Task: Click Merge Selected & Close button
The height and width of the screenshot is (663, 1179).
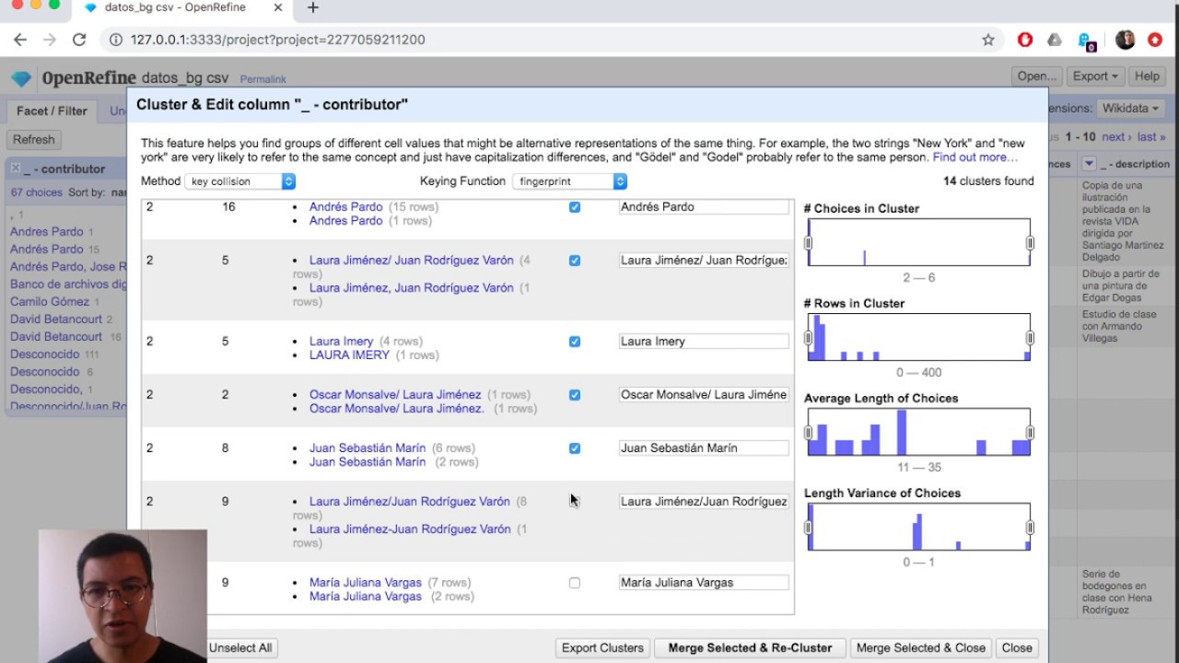Action: (x=921, y=647)
